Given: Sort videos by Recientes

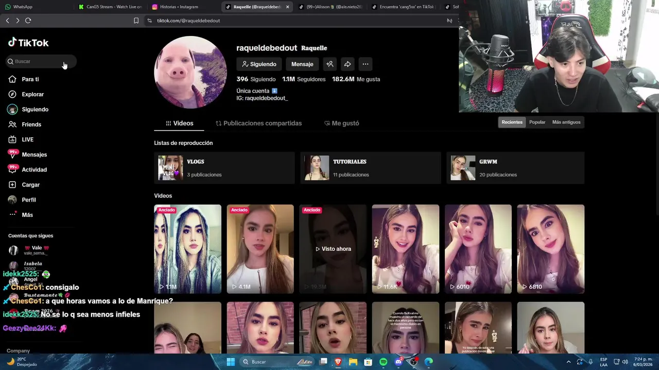Looking at the screenshot, I should 512,122.
